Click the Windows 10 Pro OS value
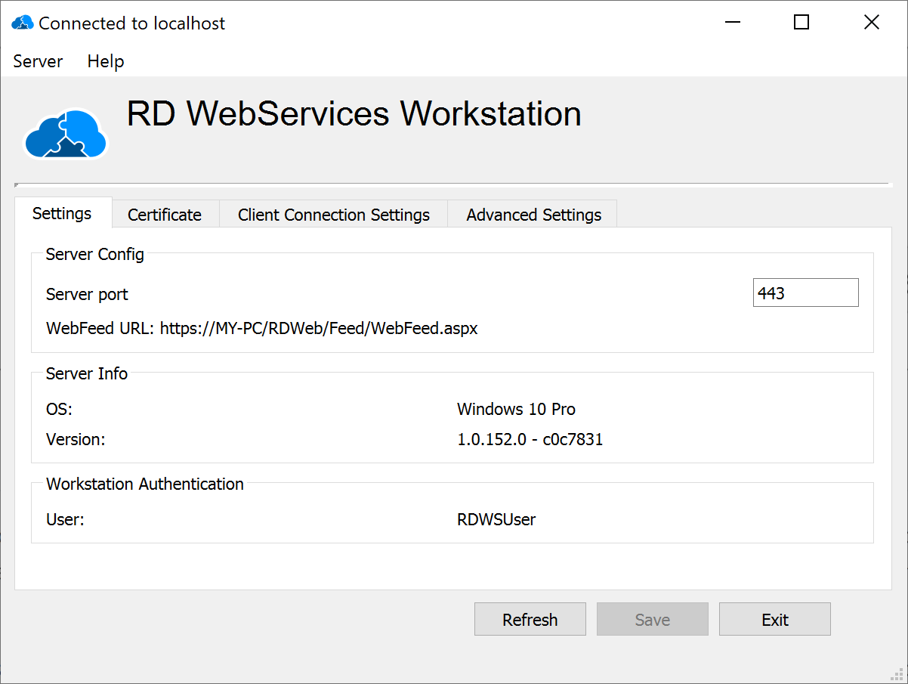This screenshot has width=908, height=684. (x=516, y=410)
